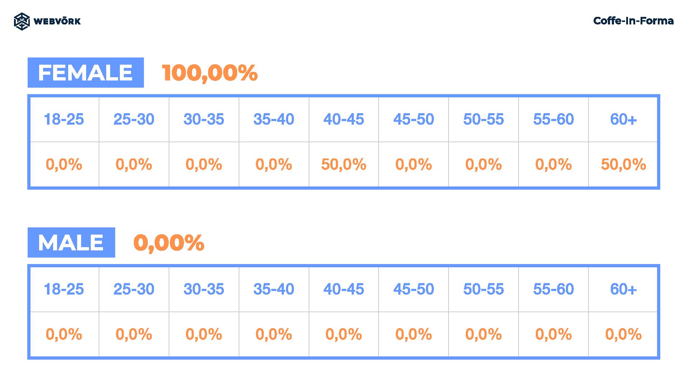Click the female 55-60 age header cell
689x388 pixels.
554,119
